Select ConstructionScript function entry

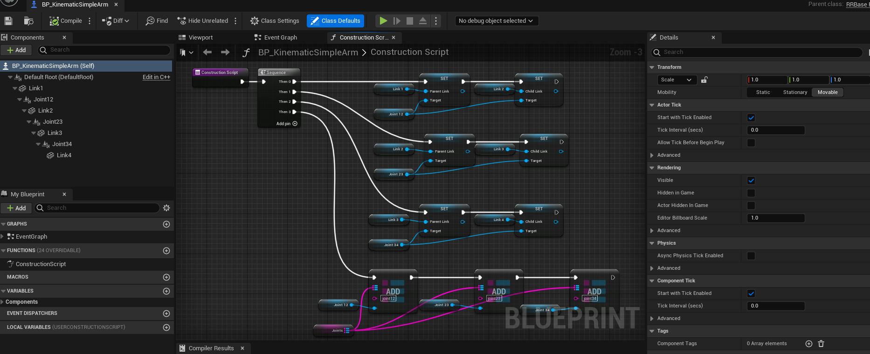pyautogui.click(x=41, y=264)
